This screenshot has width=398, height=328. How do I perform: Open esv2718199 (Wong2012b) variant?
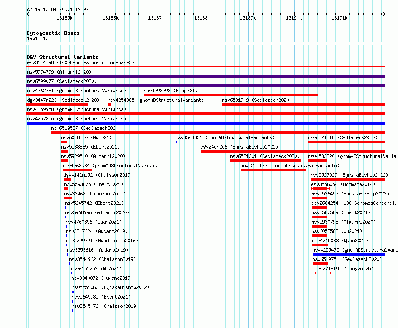[x=344, y=269]
